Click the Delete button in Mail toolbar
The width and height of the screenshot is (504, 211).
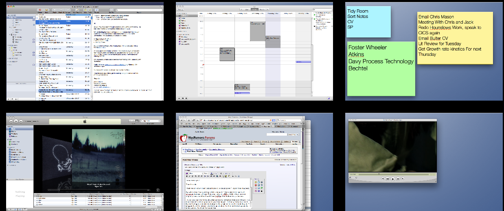coord(40,10)
